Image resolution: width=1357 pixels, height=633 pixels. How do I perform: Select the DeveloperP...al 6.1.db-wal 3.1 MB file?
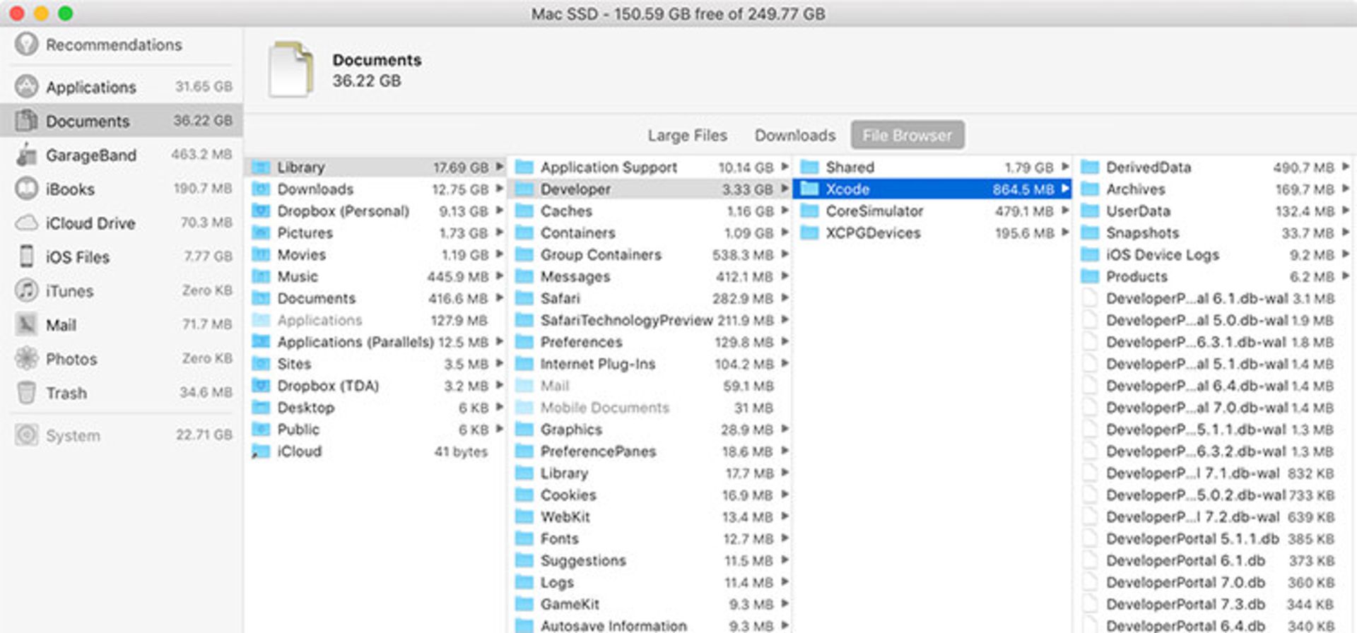pyautogui.click(x=1214, y=298)
